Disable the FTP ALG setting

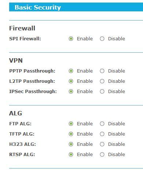click(102, 124)
